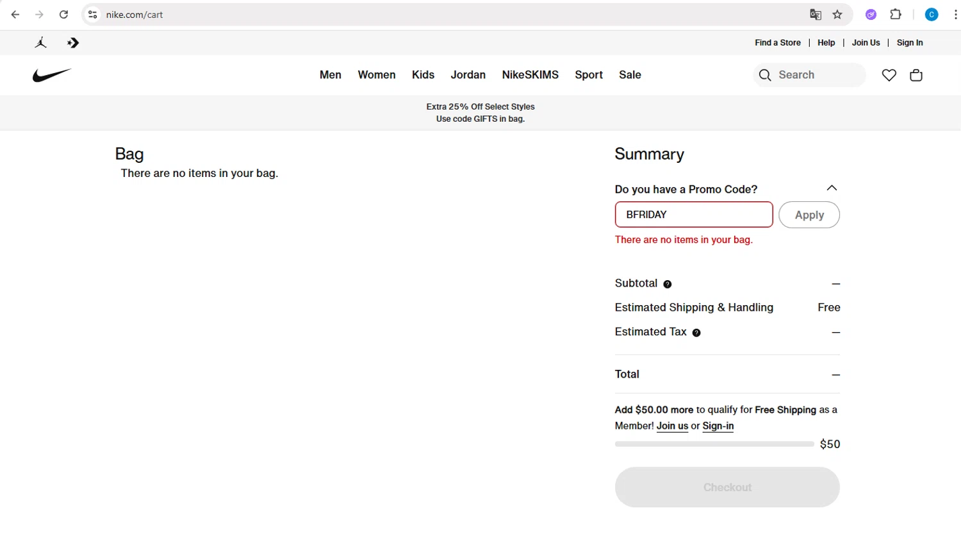Screen dimensions: 961x550
Task: Open the NikeSKIMS menu
Action: click(530, 75)
